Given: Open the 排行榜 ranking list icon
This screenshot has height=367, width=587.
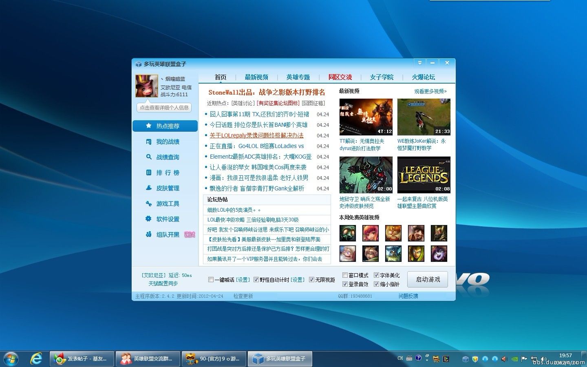Looking at the screenshot, I should (x=149, y=172).
